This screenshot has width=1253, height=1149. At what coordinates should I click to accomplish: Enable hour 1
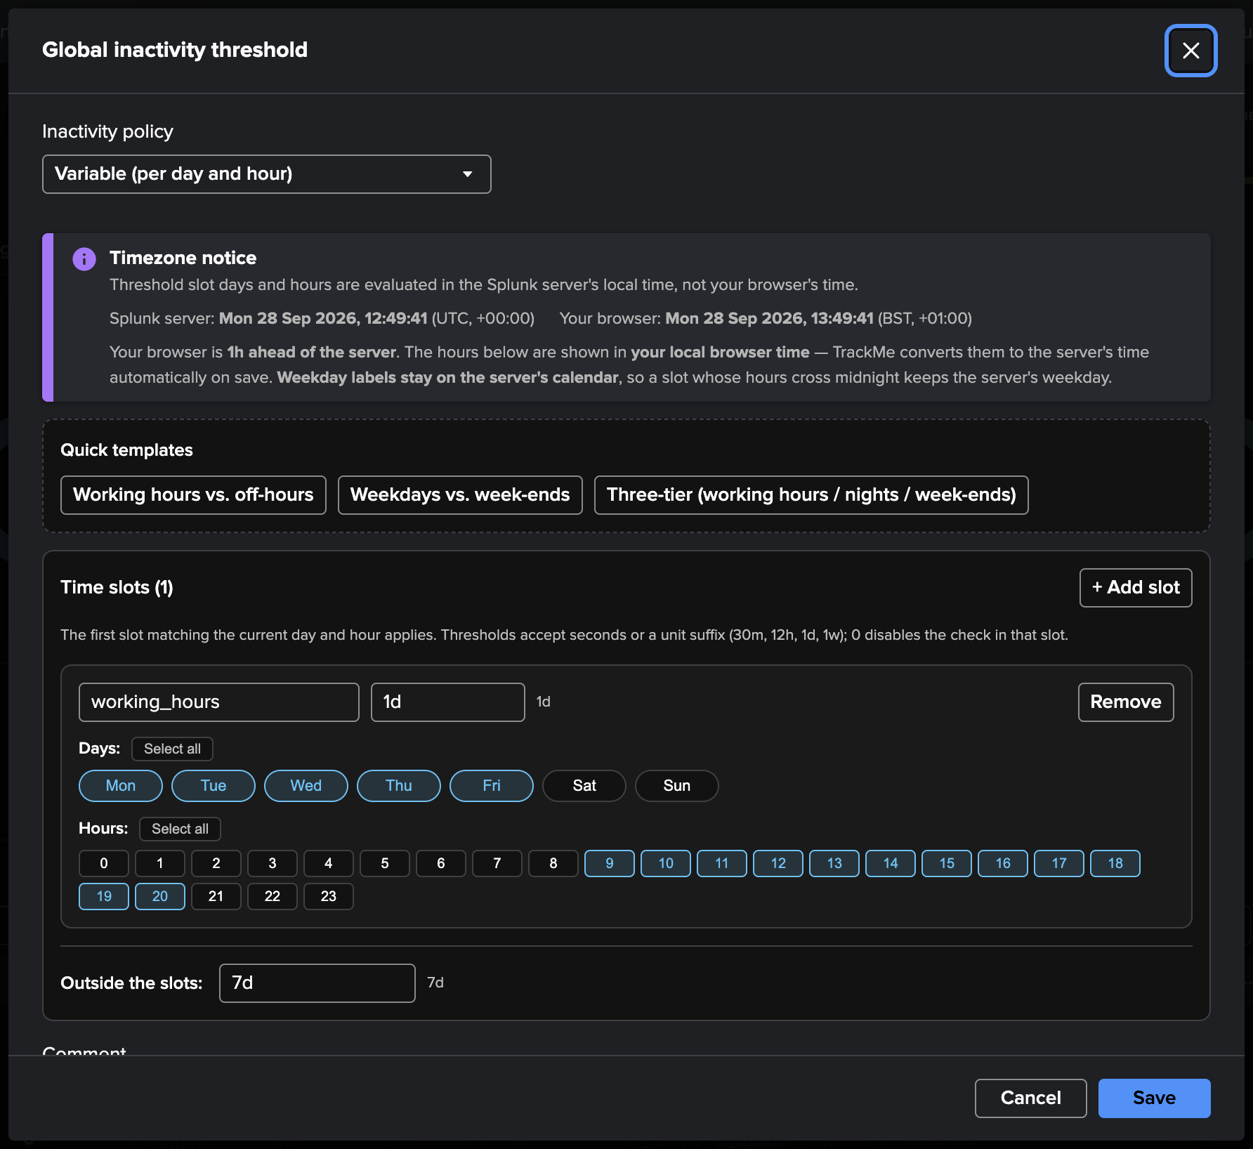(x=160, y=863)
